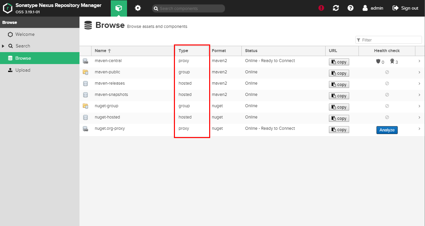Open the Server administration gear icon

point(138,8)
